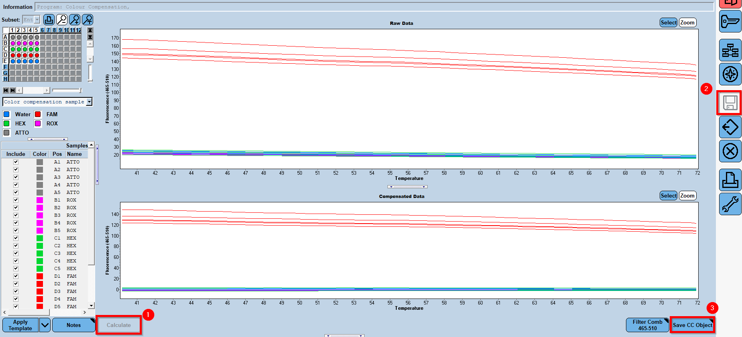Viewport: 742px width, 337px height.
Task: Sort samples by the Name column header
Action: (76, 154)
